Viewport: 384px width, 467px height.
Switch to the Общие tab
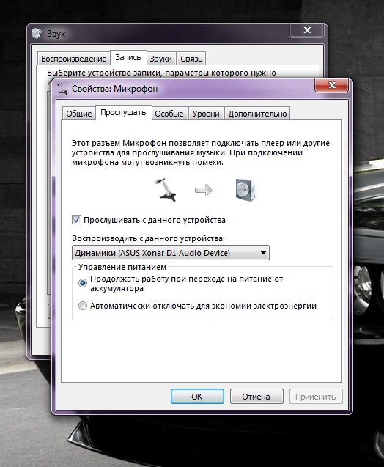click(x=79, y=114)
